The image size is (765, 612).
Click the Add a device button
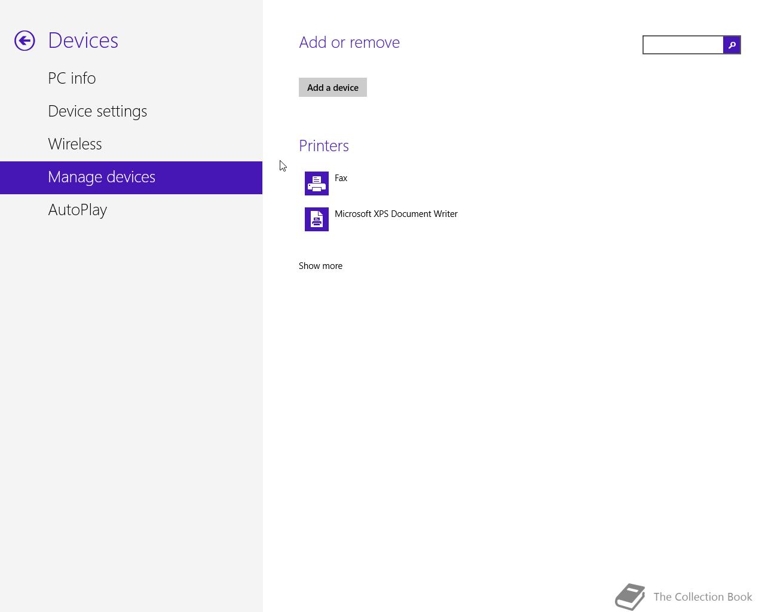click(x=333, y=87)
